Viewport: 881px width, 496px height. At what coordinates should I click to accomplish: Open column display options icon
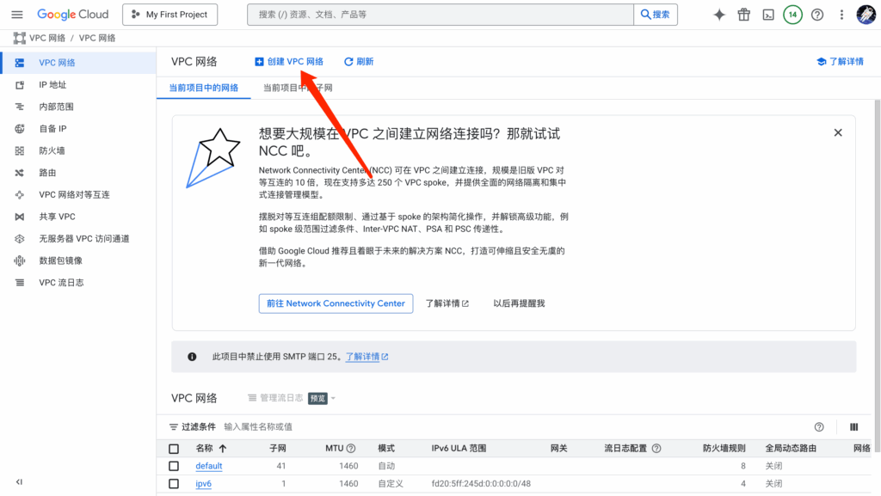point(854,427)
